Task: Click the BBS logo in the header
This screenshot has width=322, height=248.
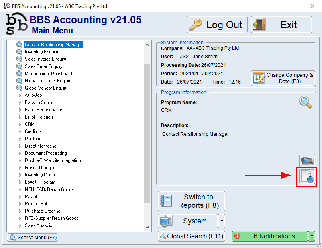Action: click(17, 25)
